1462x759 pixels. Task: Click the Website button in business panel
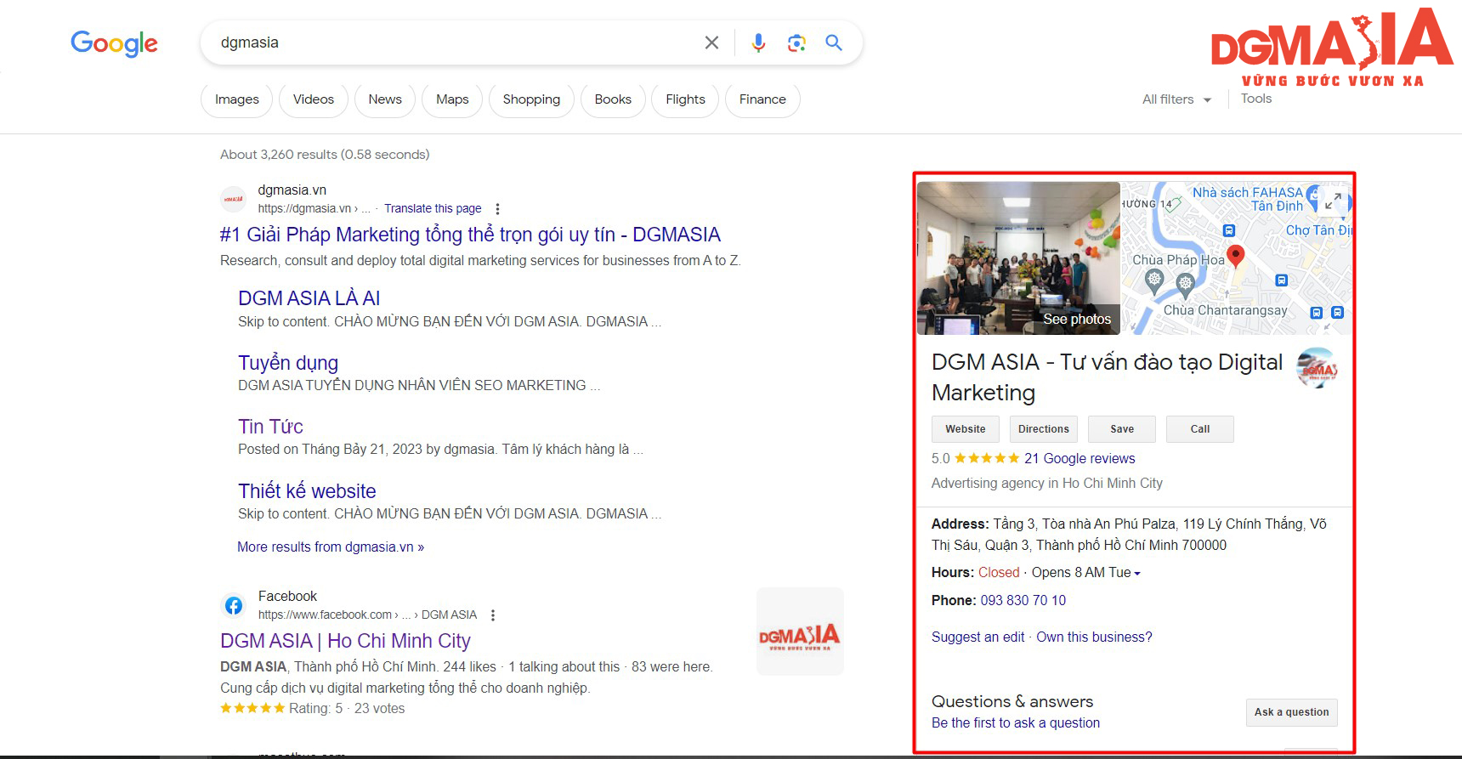(966, 429)
